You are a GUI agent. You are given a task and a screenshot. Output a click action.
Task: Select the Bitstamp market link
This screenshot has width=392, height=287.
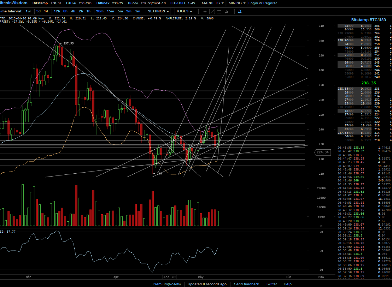(x=40, y=3)
